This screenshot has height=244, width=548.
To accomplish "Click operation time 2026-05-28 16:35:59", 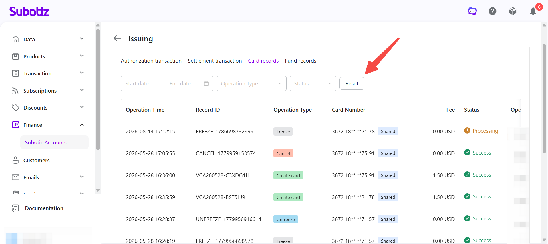I will [150, 197].
